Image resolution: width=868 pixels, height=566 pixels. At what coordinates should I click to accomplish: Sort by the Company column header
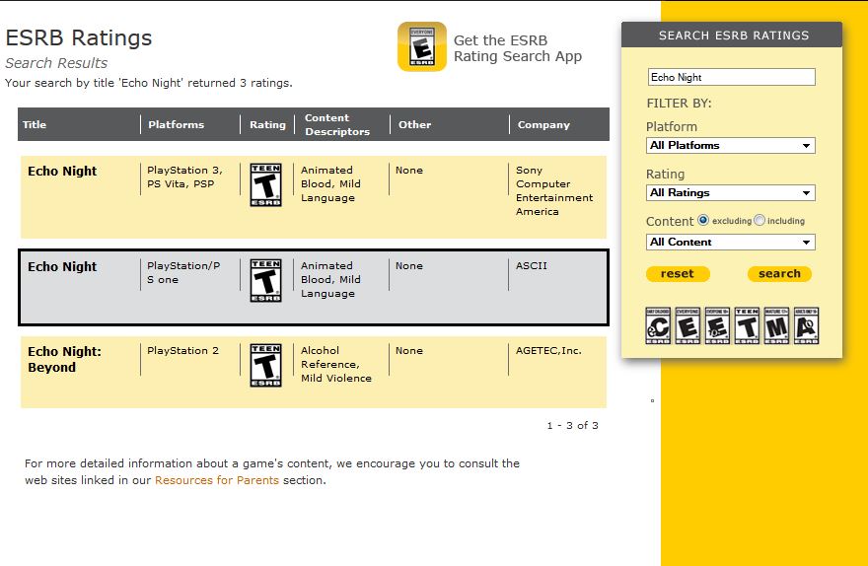tap(543, 124)
